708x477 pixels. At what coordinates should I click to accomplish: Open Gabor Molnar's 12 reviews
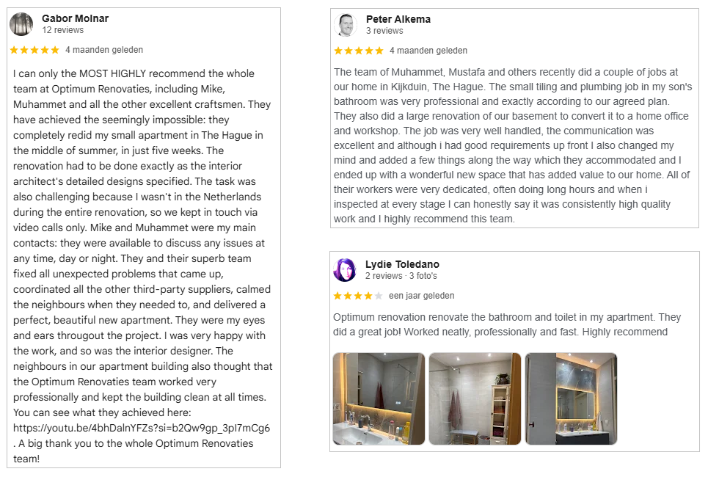[64, 32]
